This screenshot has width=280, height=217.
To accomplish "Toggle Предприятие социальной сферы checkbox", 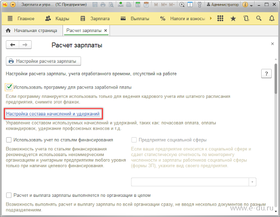I will pos(134,140).
